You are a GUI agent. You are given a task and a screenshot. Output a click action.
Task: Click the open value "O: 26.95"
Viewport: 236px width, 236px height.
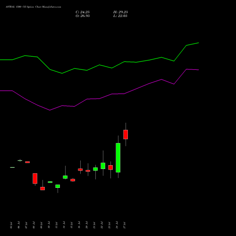click(83, 16)
